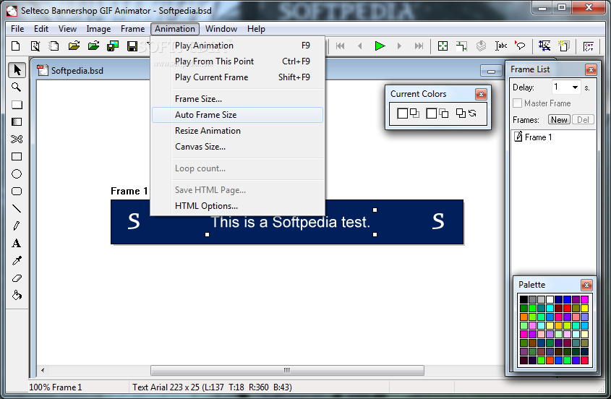Close the Frame List panel
This screenshot has height=399, width=611.
[591, 69]
